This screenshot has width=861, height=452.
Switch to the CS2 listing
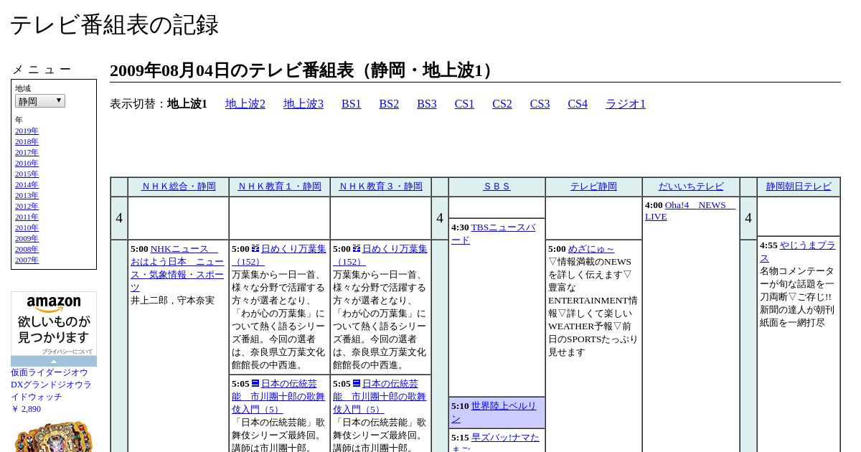click(502, 104)
